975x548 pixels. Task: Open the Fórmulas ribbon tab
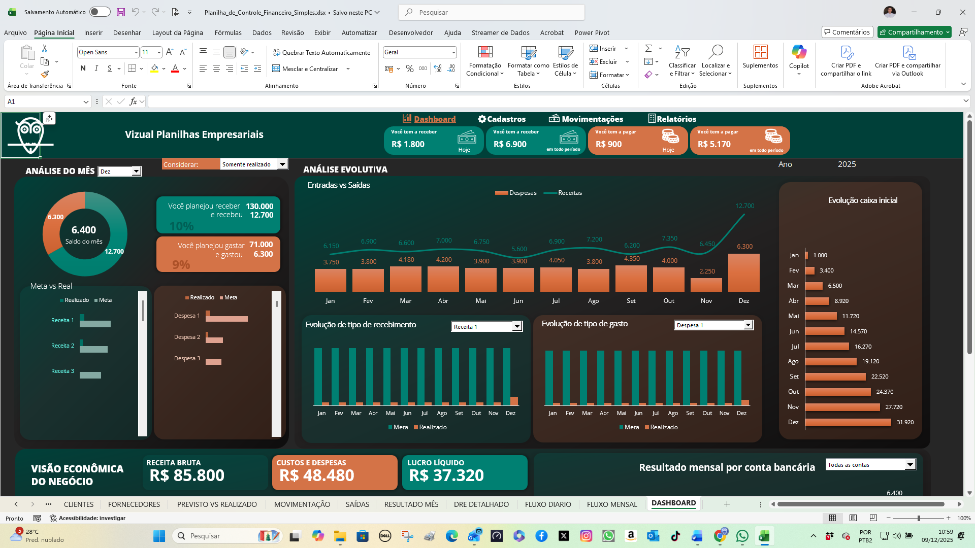[228, 32]
